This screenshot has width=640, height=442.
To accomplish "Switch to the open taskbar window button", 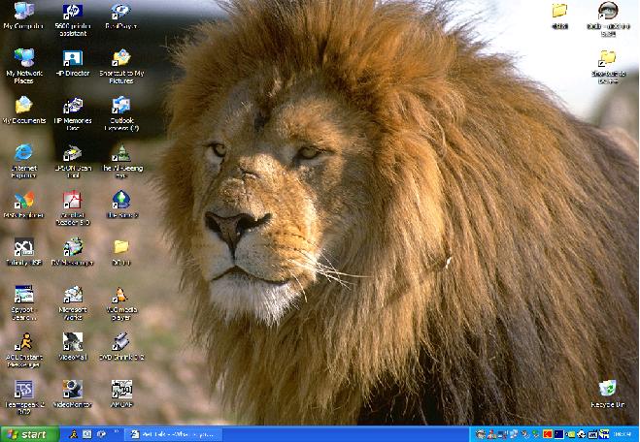I will pyautogui.click(x=175, y=434).
